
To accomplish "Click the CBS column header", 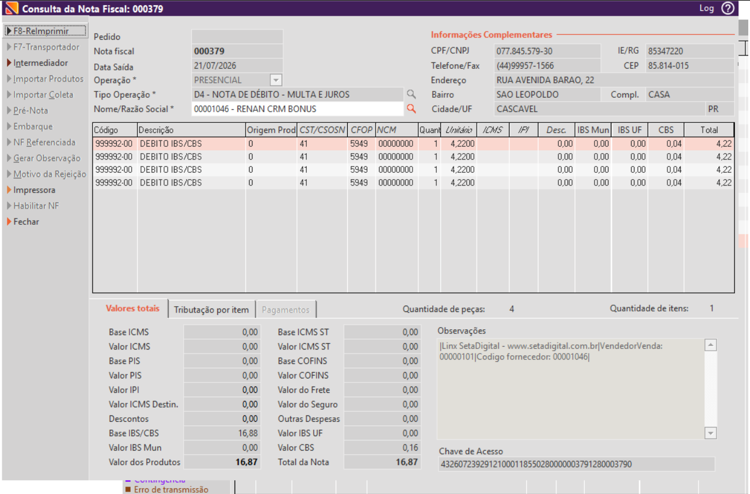I will tap(666, 130).
